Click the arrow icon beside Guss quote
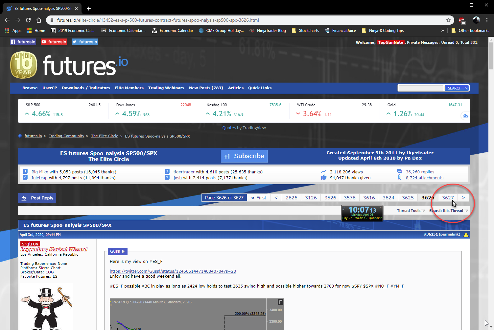494x330 pixels. 123,251
